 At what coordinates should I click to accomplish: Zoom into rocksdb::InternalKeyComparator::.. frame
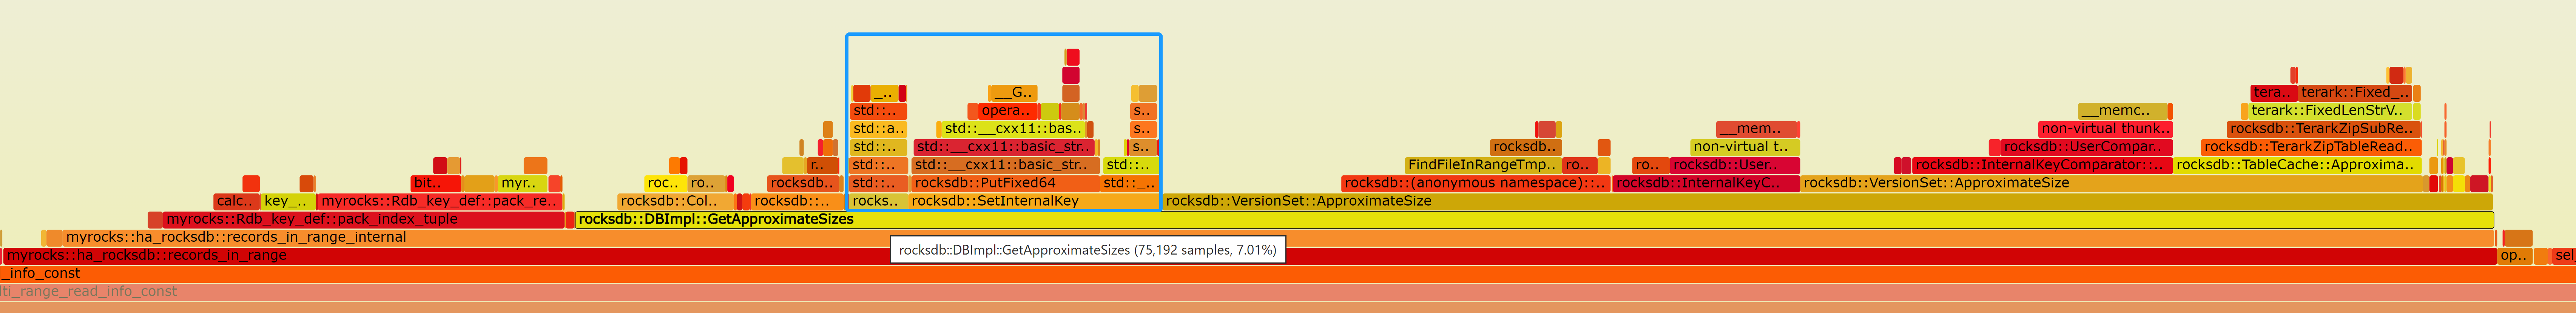tap(2042, 165)
